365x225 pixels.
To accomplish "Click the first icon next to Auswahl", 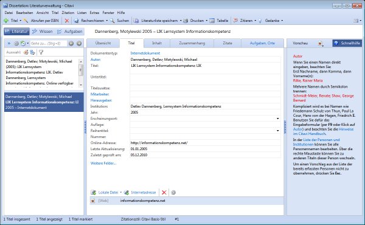I will (26, 52).
